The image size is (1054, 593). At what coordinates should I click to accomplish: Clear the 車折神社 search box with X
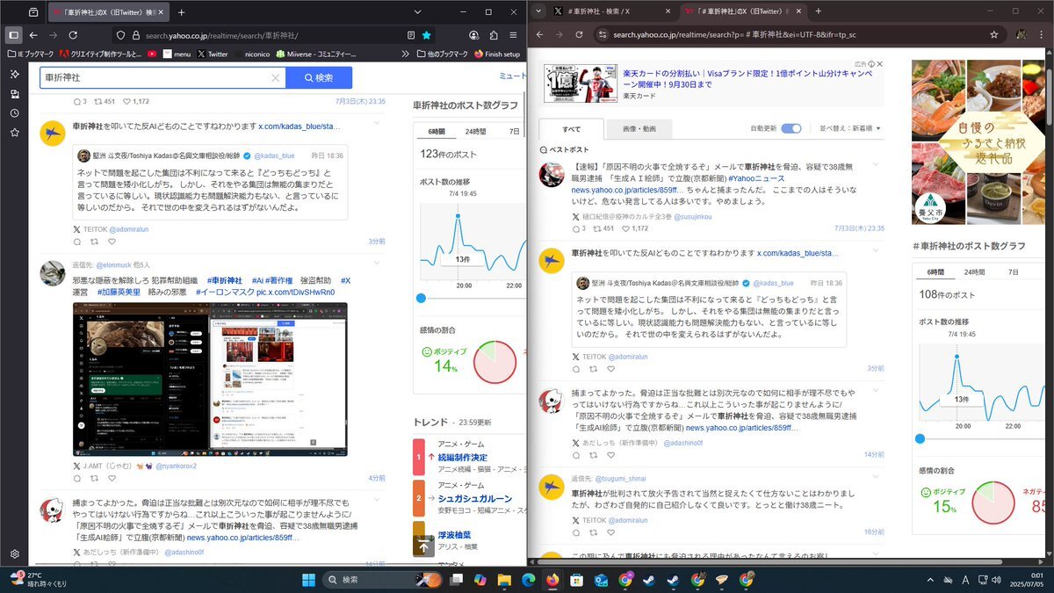click(x=275, y=77)
